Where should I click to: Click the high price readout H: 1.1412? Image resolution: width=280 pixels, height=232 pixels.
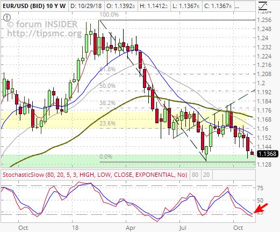click(154, 6)
